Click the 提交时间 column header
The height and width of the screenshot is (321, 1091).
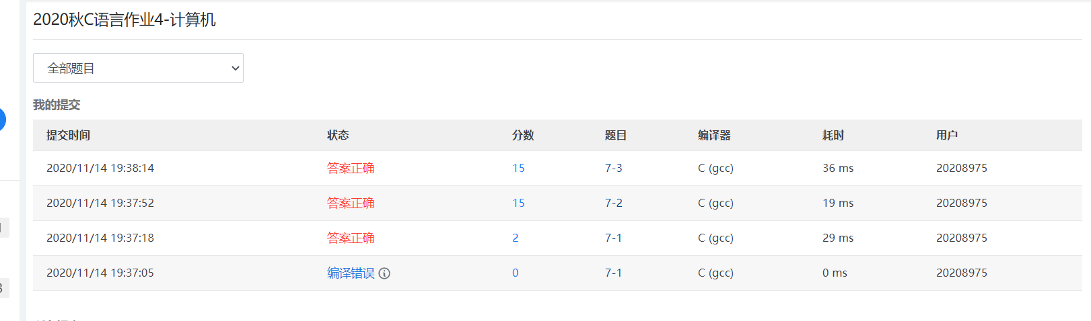(68, 135)
